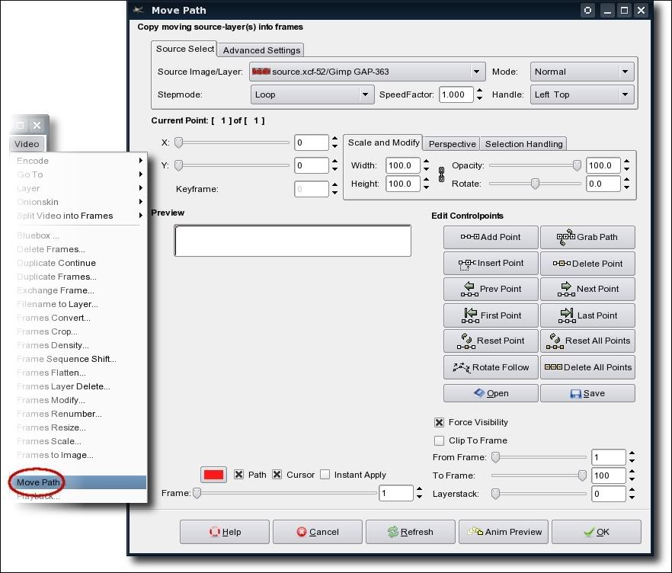Image resolution: width=672 pixels, height=573 pixels.
Task: Enable Instant Apply checkbox
Action: (x=325, y=475)
